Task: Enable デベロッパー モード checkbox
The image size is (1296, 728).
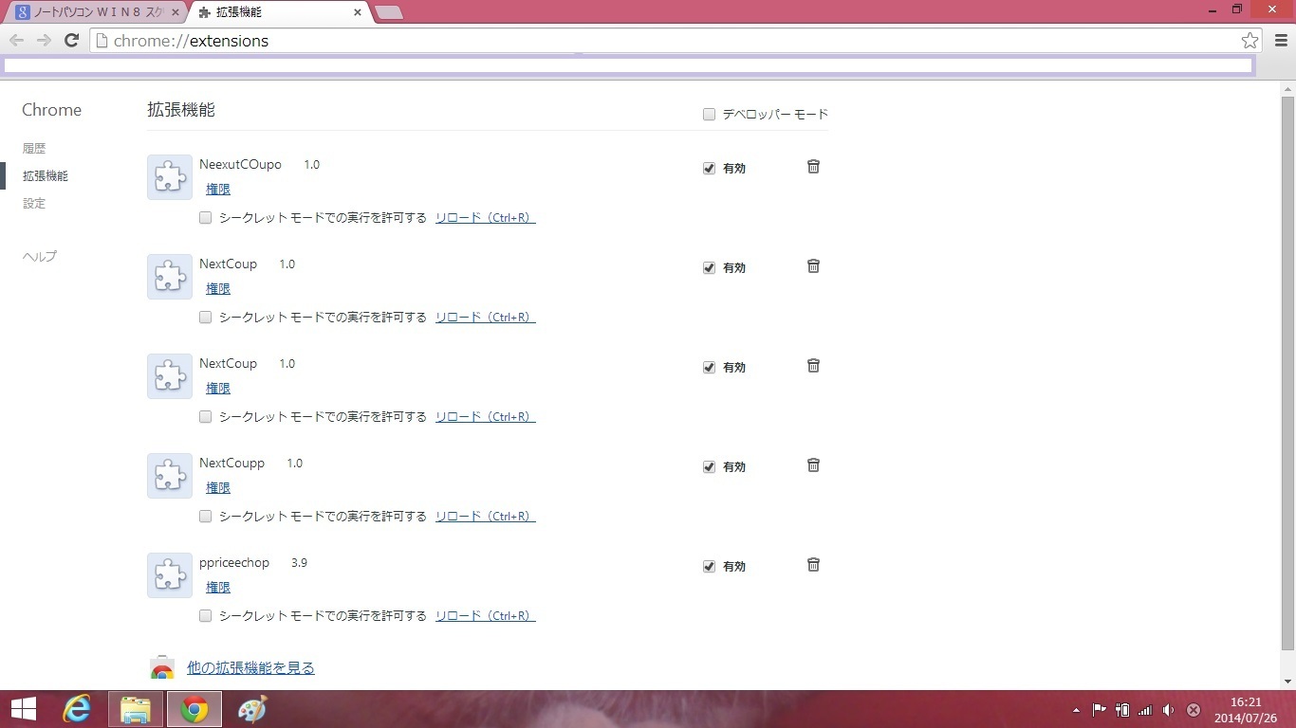Action: [x=709, y=115]
